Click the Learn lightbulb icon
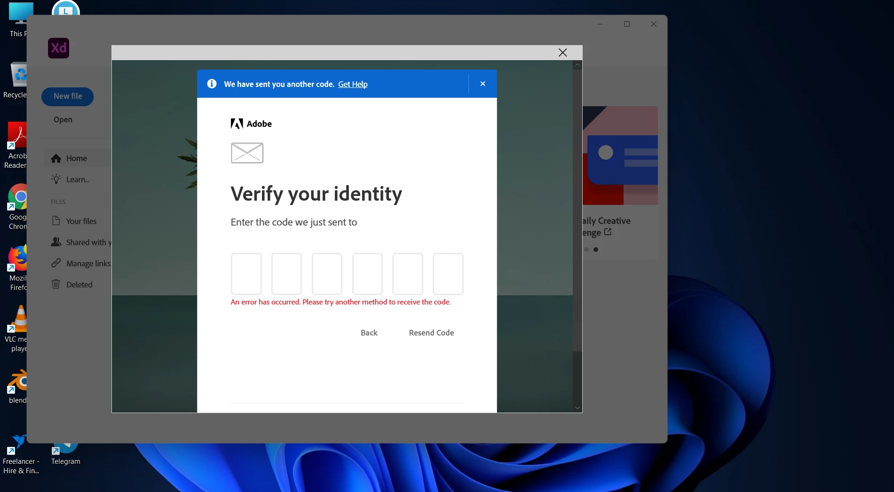The image size is (894, 492). point(56,179)
